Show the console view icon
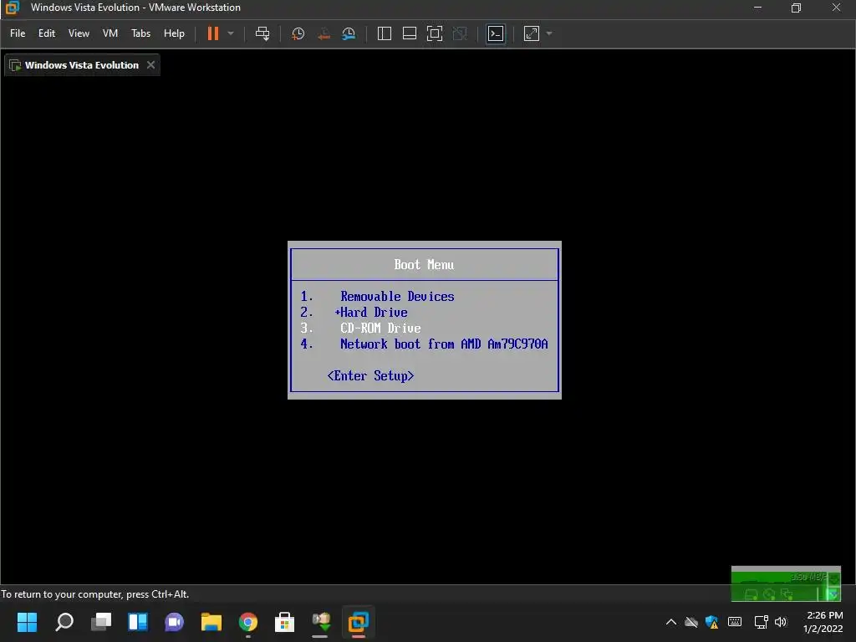This screenshot has height=642, width=856. click(x=496, y=33)
